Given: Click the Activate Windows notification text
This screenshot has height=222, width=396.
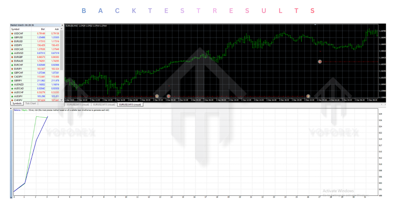Looking at the screenshot, I should pos(339,191).
